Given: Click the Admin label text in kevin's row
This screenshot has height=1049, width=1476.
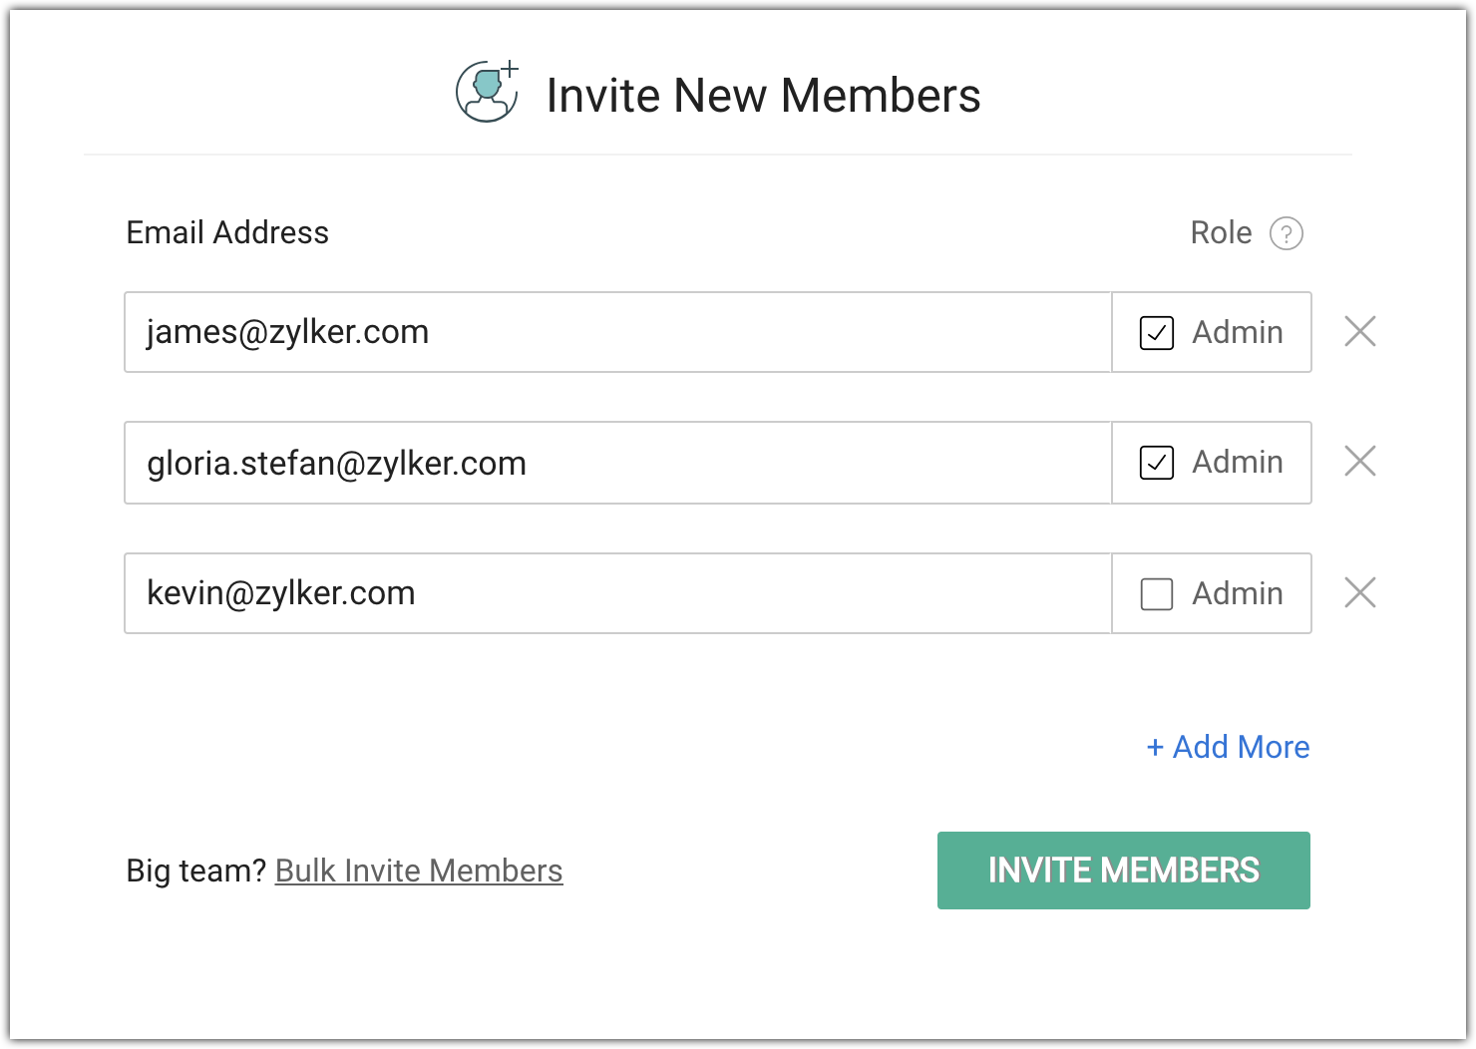Looking at the screenshot, I should pyautogui.click(x=1238, y=593).
